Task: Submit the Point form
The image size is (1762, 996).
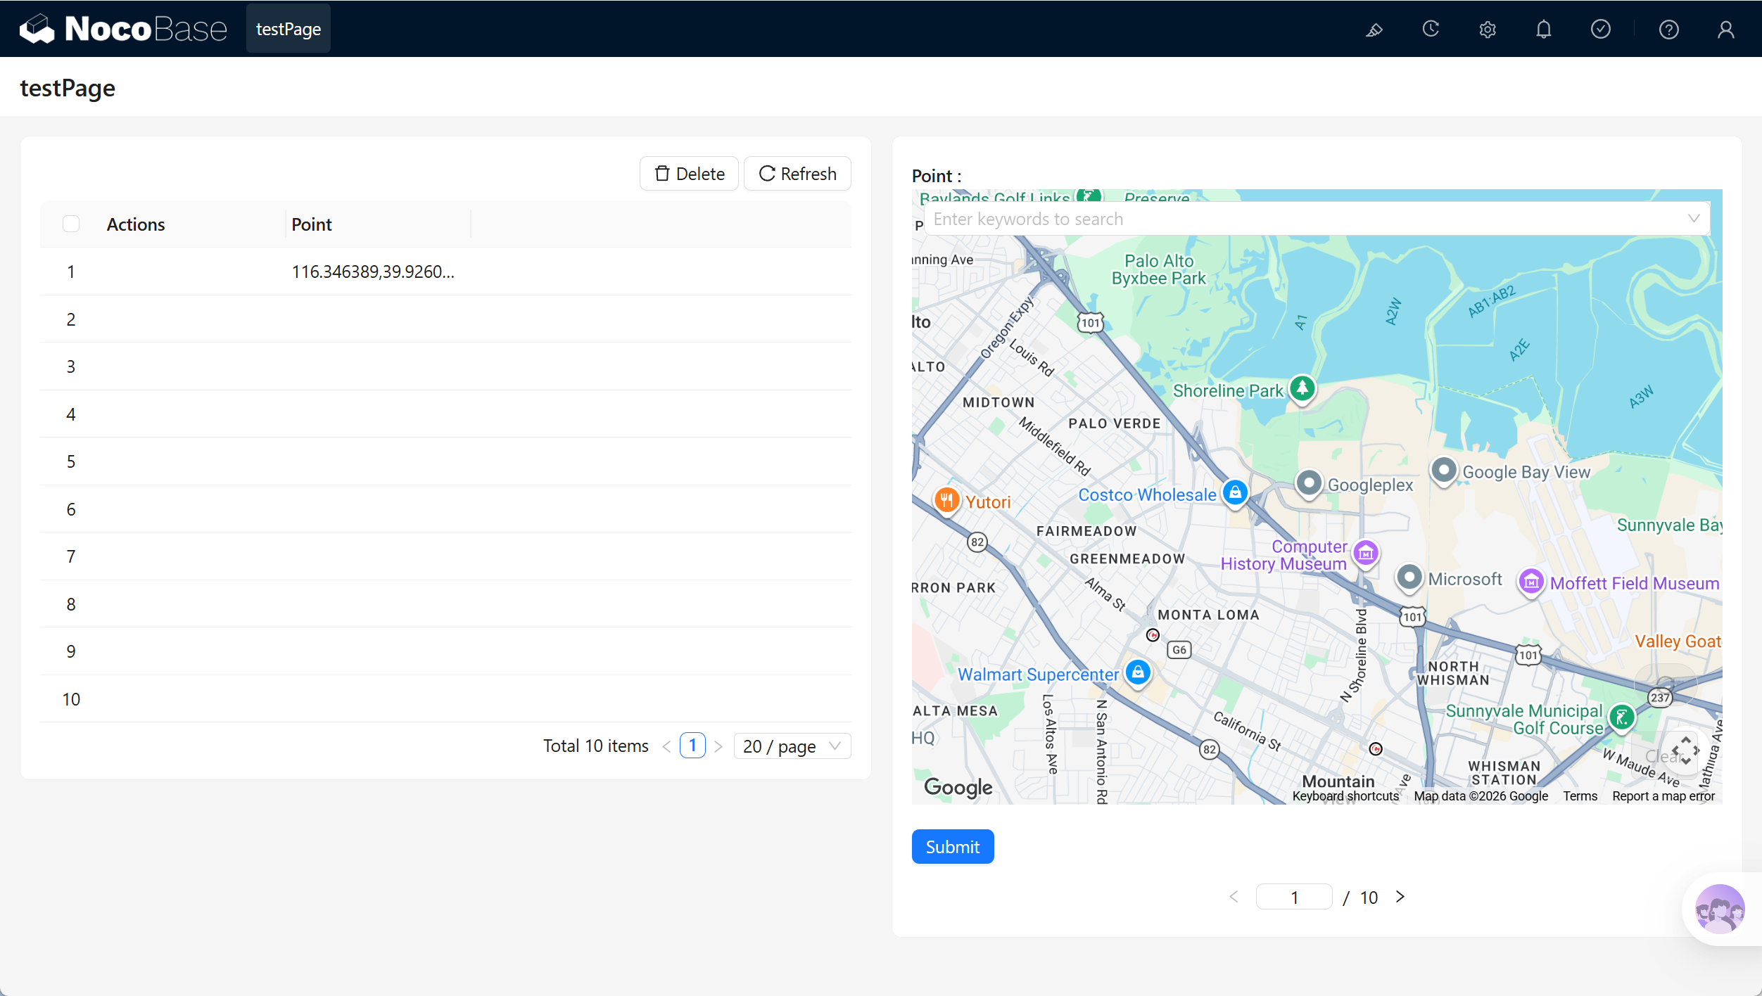Action: click(953, 847)
